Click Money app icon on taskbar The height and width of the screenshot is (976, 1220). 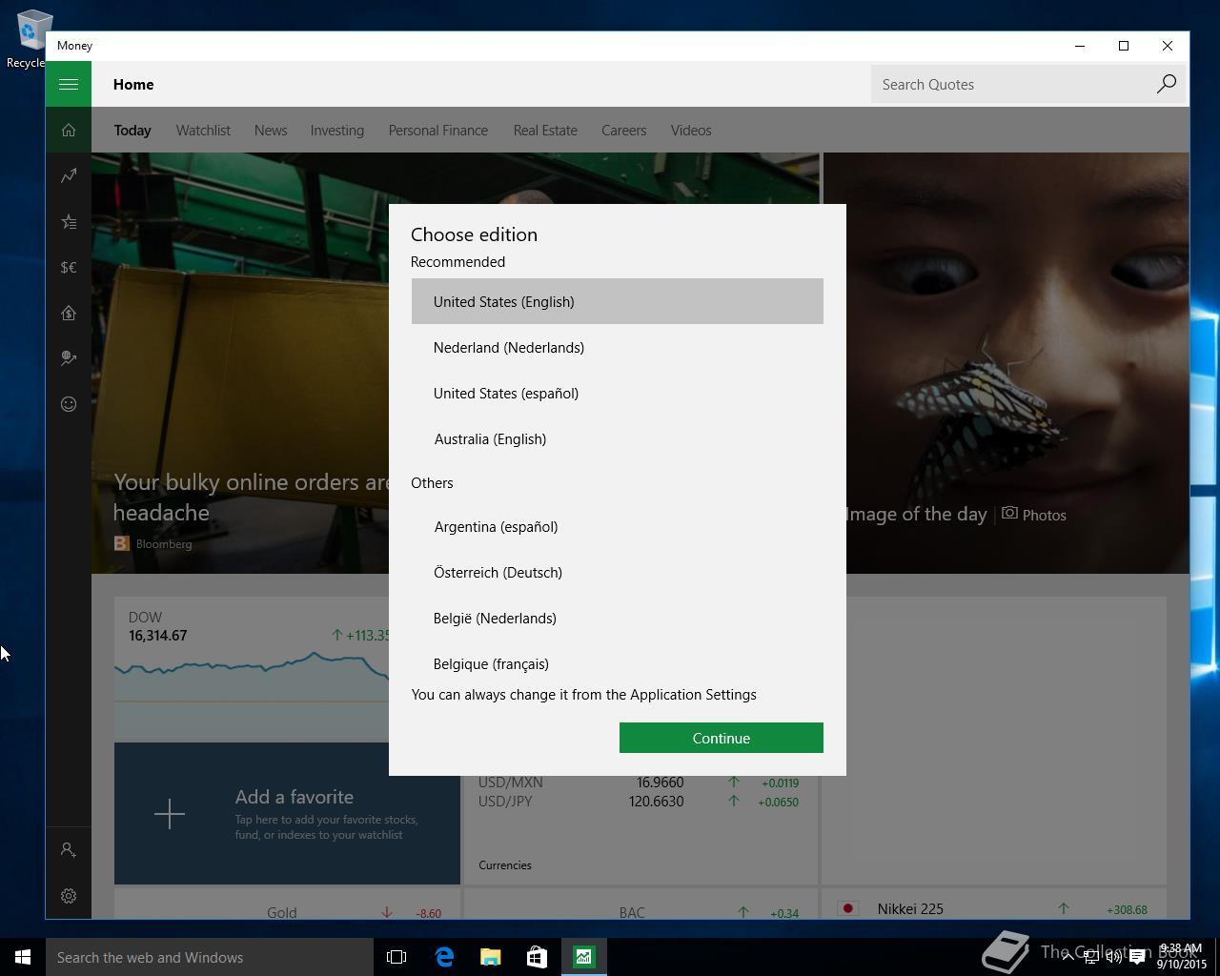coord(583,957)
